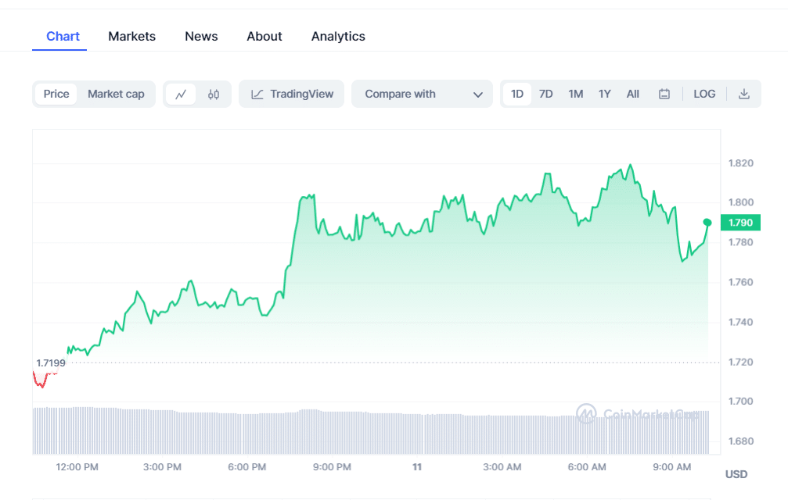Toggle the Market cap view
The width and height of the screenshot is (788, 500).
(x=116, y=94)
